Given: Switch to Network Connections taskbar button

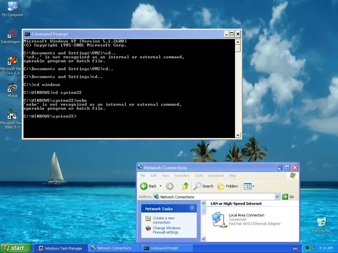Looking at the screenshot, I should (114, 248).
